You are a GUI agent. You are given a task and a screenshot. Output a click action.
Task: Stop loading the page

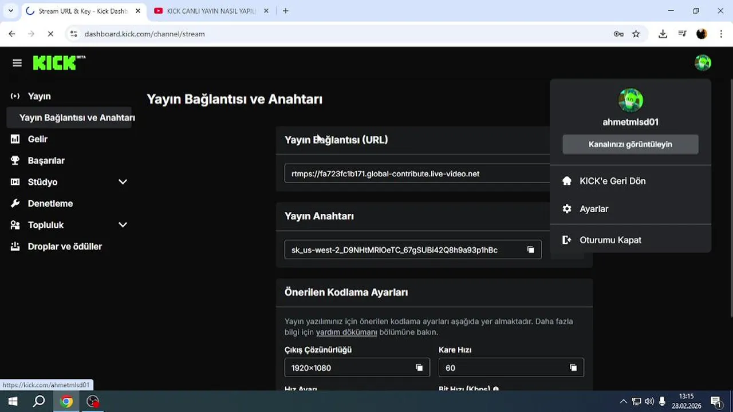(x=50, y=34)
